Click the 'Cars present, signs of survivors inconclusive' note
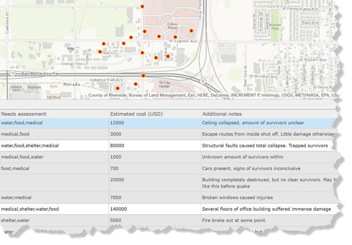 coord(251,168)
